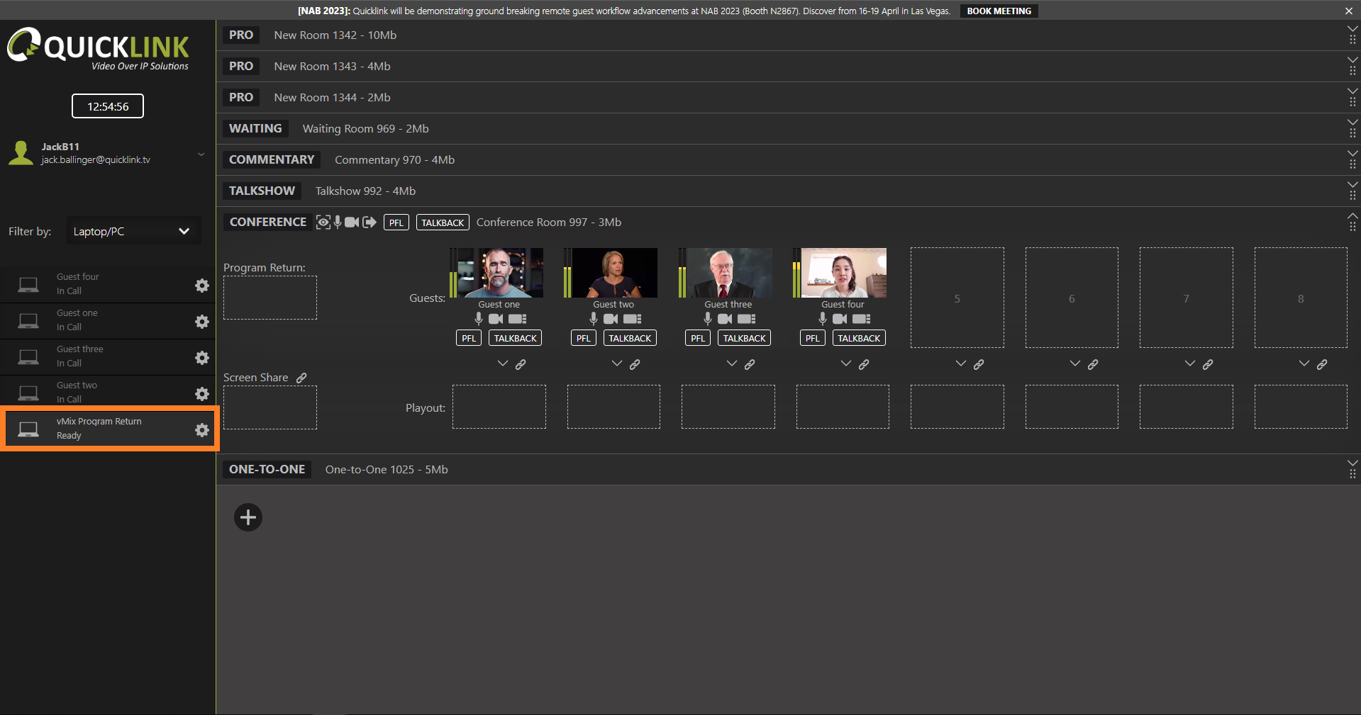Click the empty Program Return slot
This screenshot has width=1361, height=715.
(270, 298)
